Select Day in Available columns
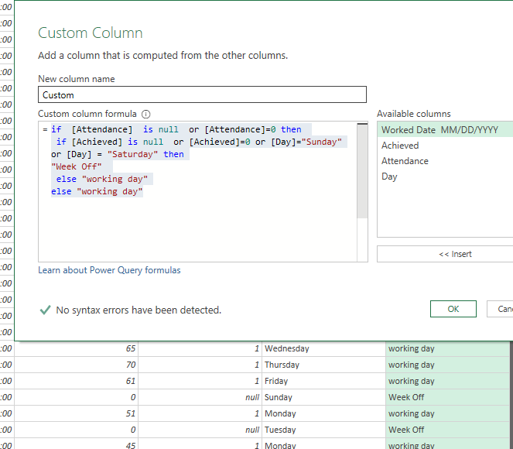513x449 pixels. coord(445,177)
